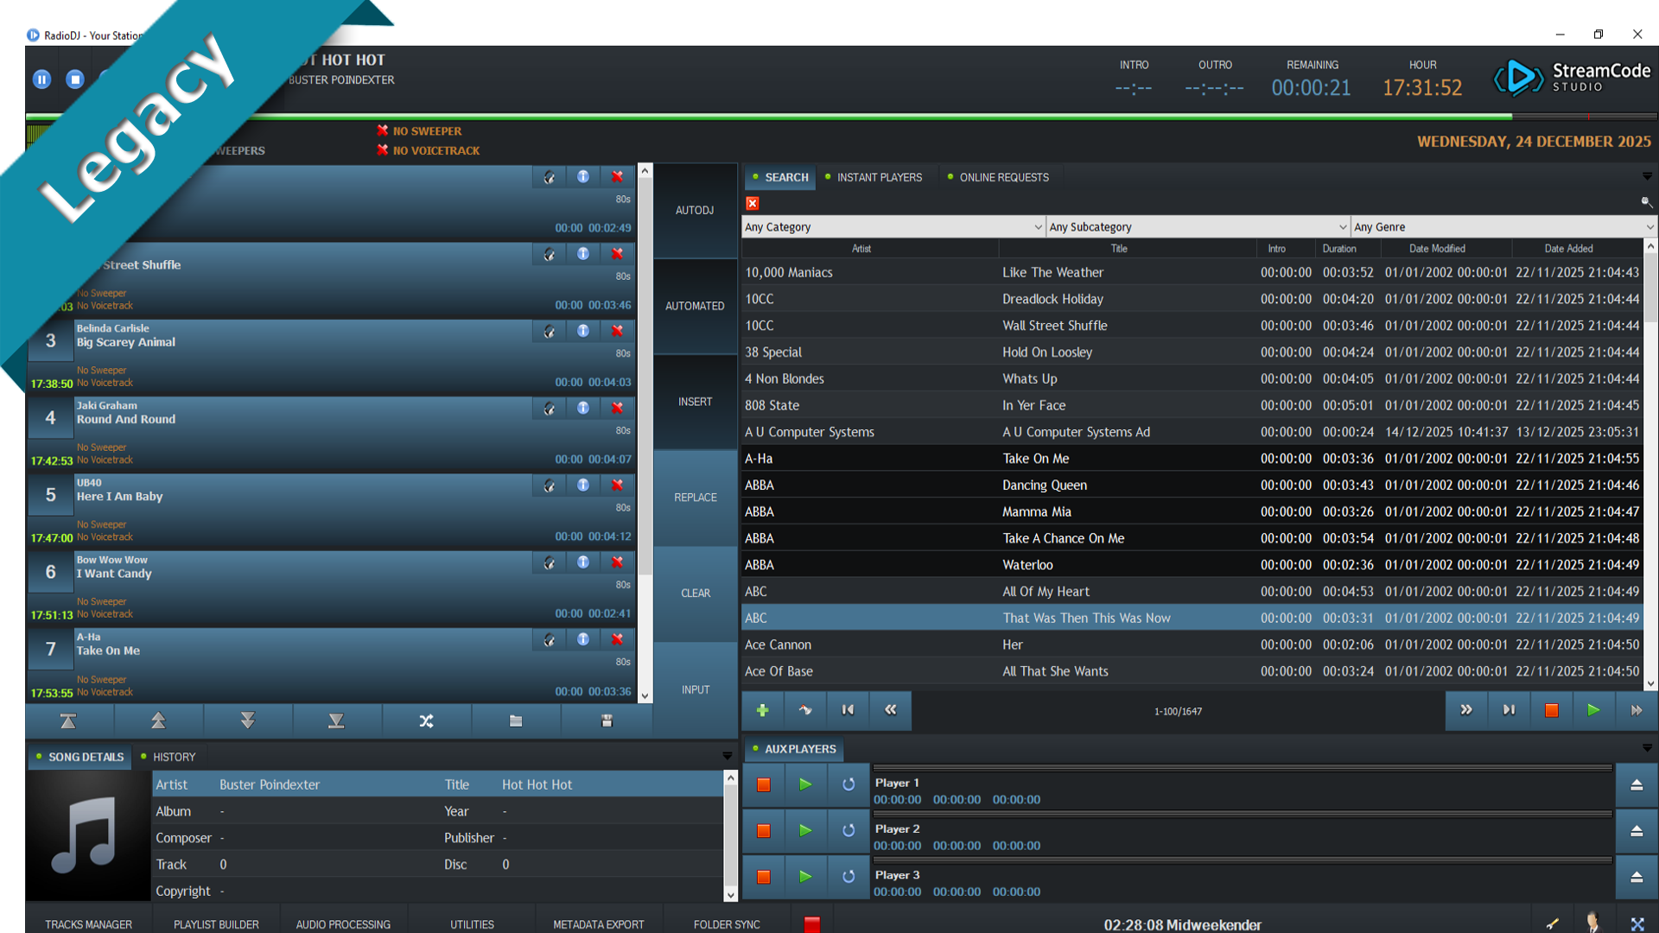Shuffle the playlist order
The image size is (1659, 933).
[427, 720]
